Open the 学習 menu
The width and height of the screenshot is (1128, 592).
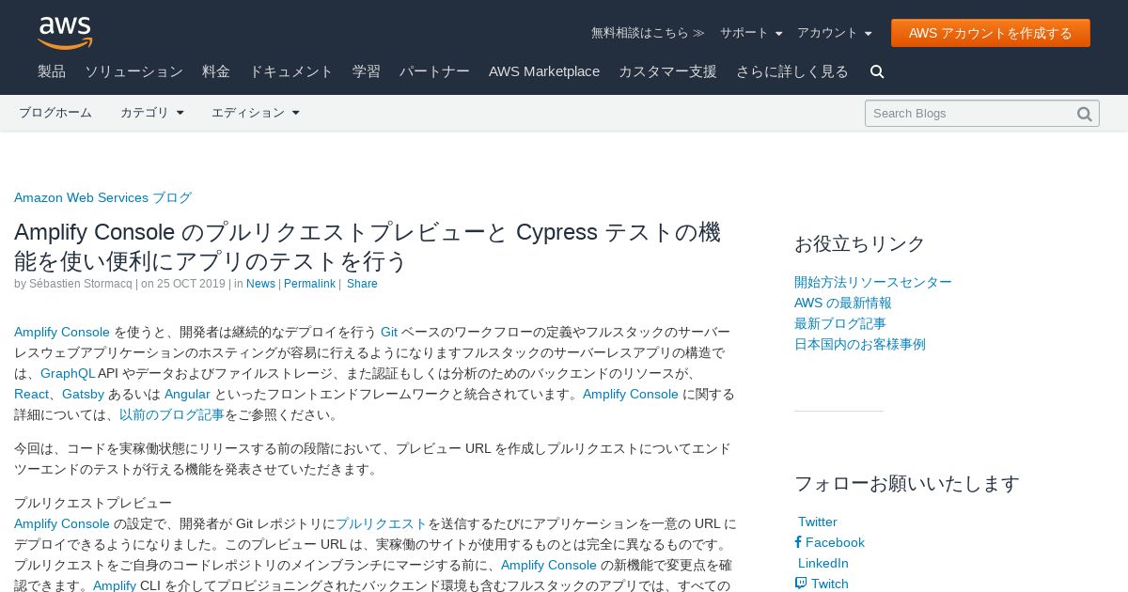(367, 71)
